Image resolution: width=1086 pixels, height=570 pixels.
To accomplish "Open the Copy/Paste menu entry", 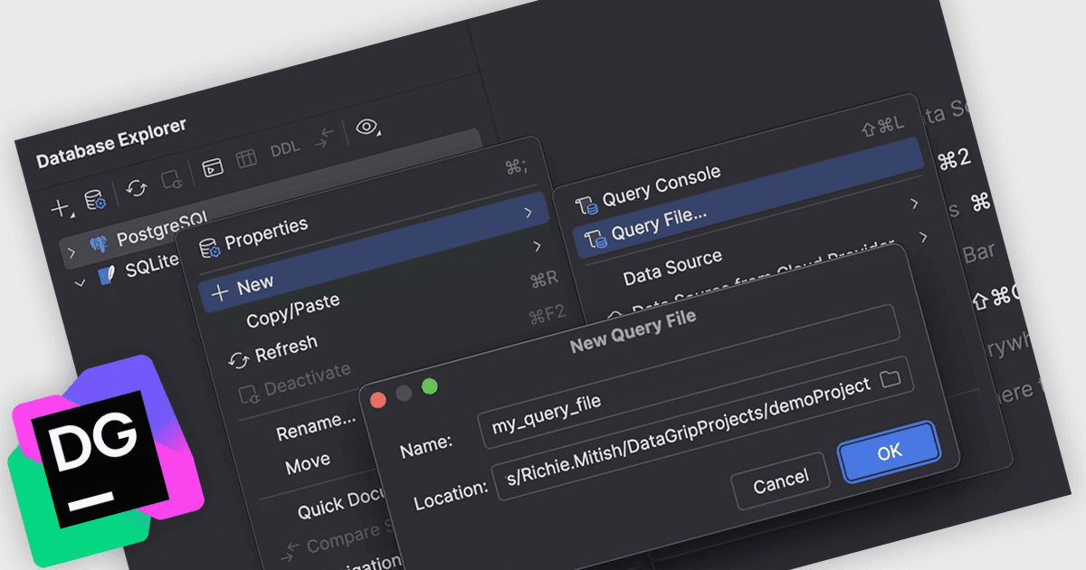I will (292, 311).
